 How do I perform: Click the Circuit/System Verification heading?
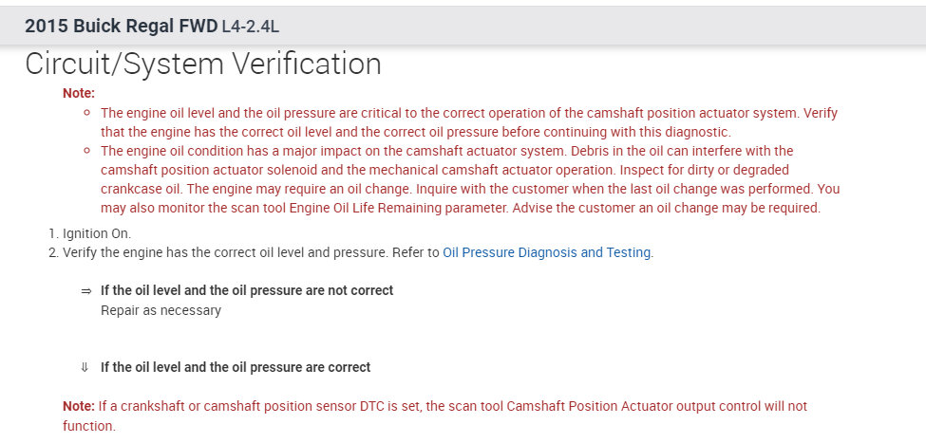(203, 65)
